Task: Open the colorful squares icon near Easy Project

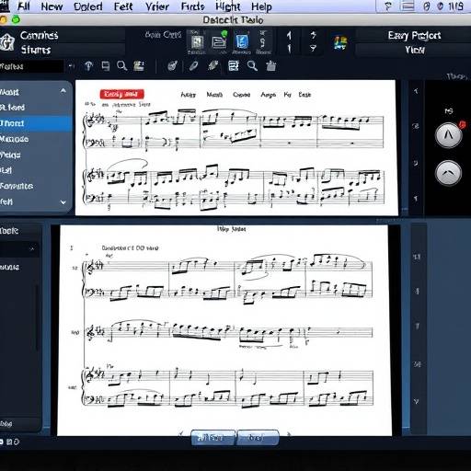Action: [x=340, y=43]
